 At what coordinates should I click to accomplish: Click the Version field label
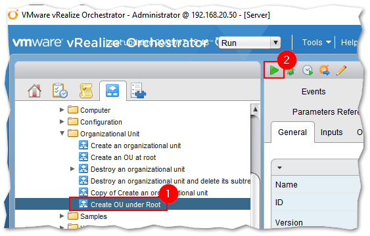pos(289,223)
